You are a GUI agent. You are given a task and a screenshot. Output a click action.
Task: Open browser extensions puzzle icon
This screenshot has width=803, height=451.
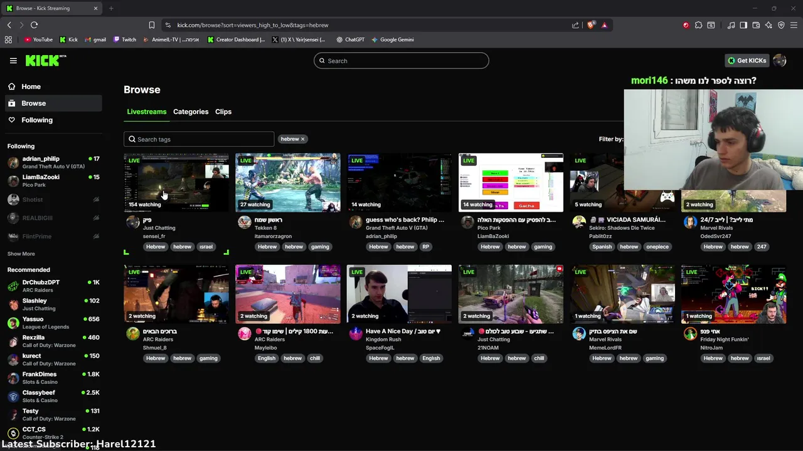click(x=698, y=25)
